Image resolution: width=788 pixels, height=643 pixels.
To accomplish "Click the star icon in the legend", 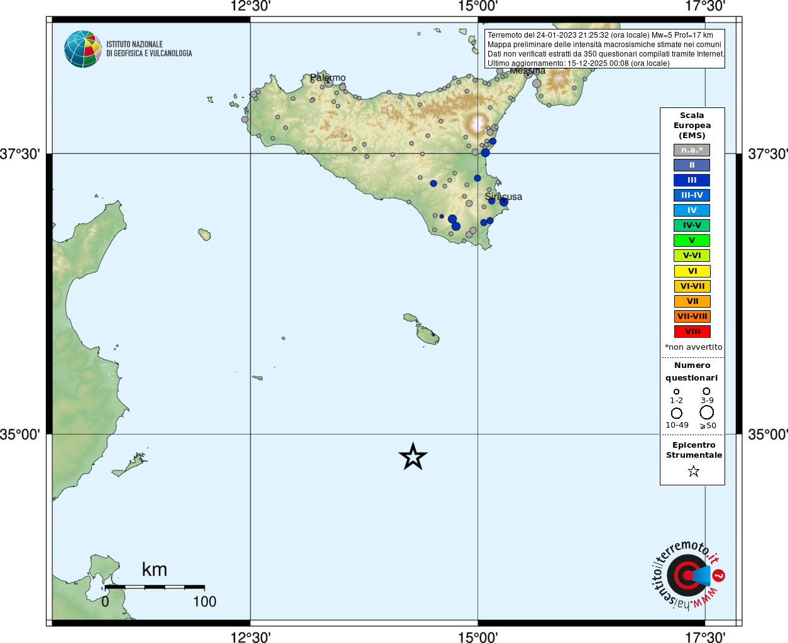I will tap(693, 471).
